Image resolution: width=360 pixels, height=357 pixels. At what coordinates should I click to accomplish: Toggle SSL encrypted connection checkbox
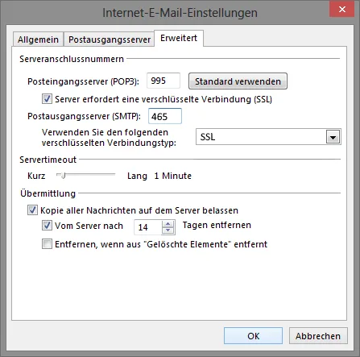pyautogui.click(x=47, y=99)
